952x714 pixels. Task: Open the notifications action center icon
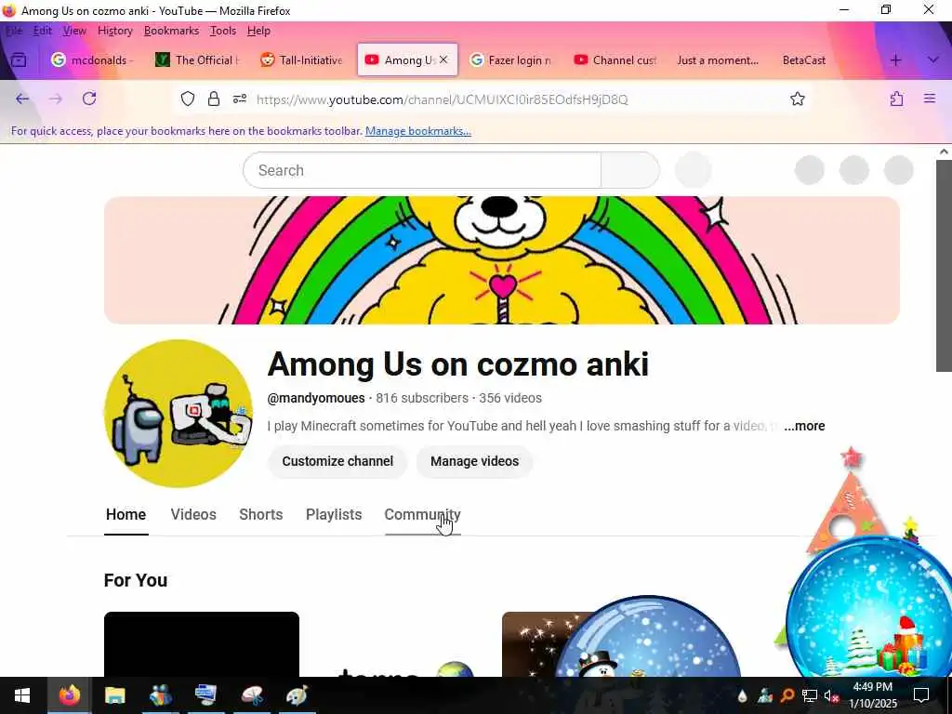[x=921, y=695]
